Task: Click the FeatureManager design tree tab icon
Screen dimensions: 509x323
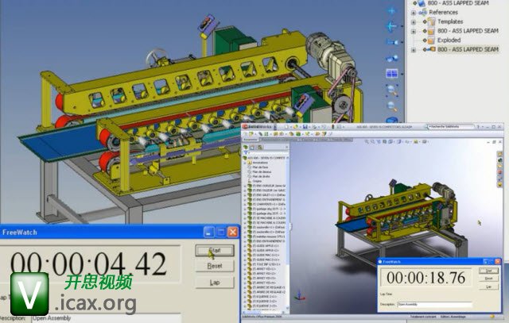Action: pos(246,147)
